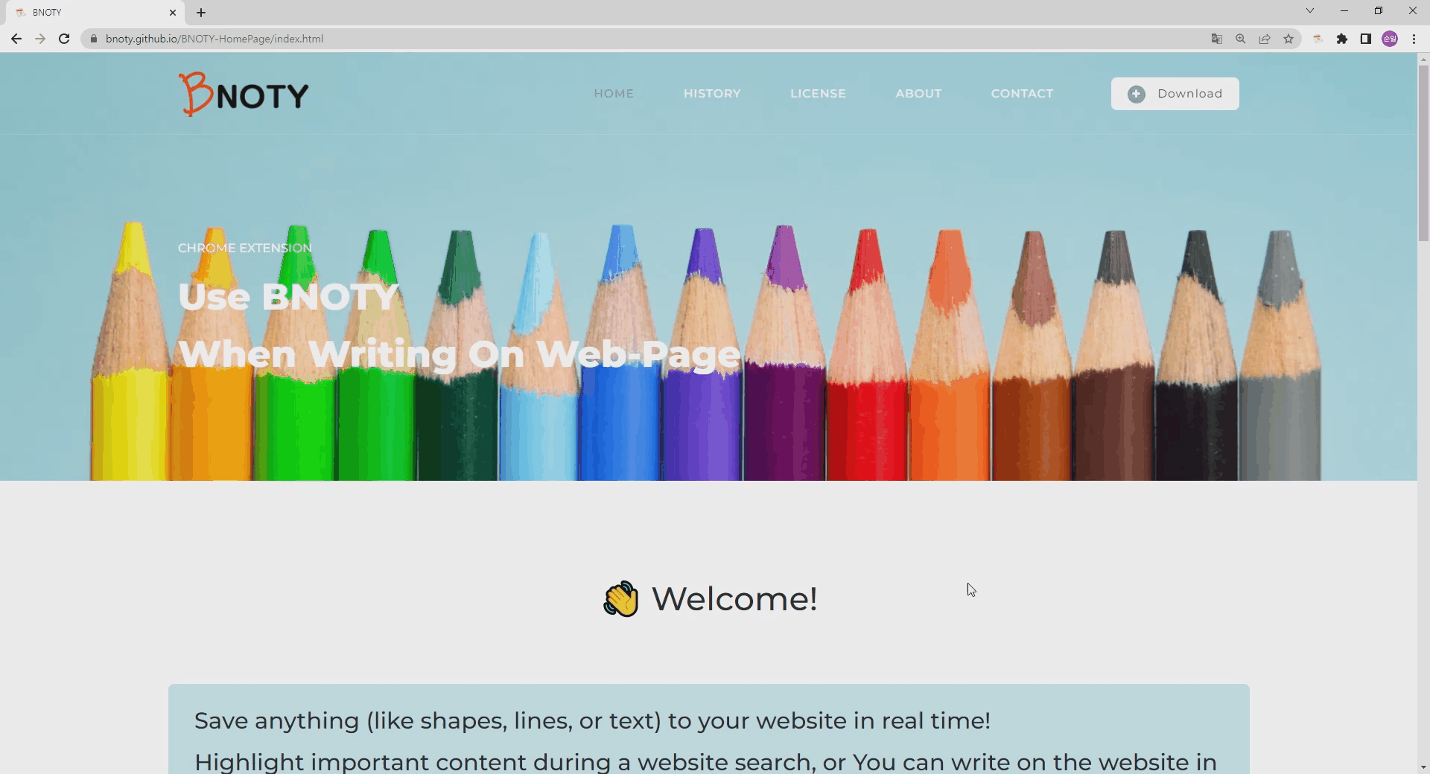Click the zoom magnifier icon in address bar

pos(1241,39)
